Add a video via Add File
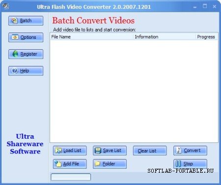 70,164
